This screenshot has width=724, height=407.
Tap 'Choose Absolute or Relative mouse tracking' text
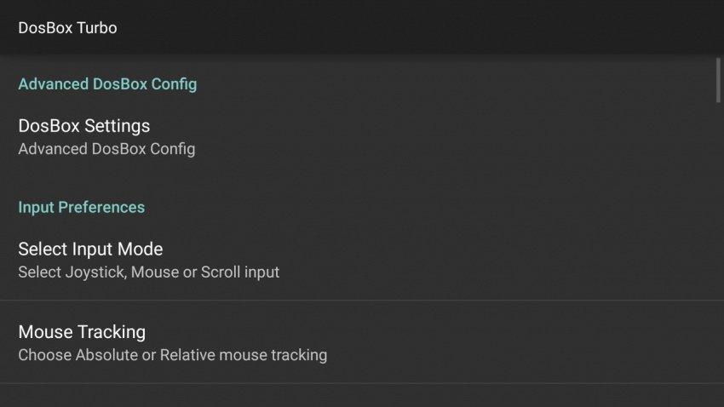click(173, 355)
